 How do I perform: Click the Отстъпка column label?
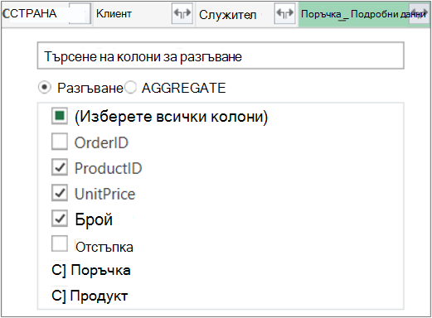104,247
